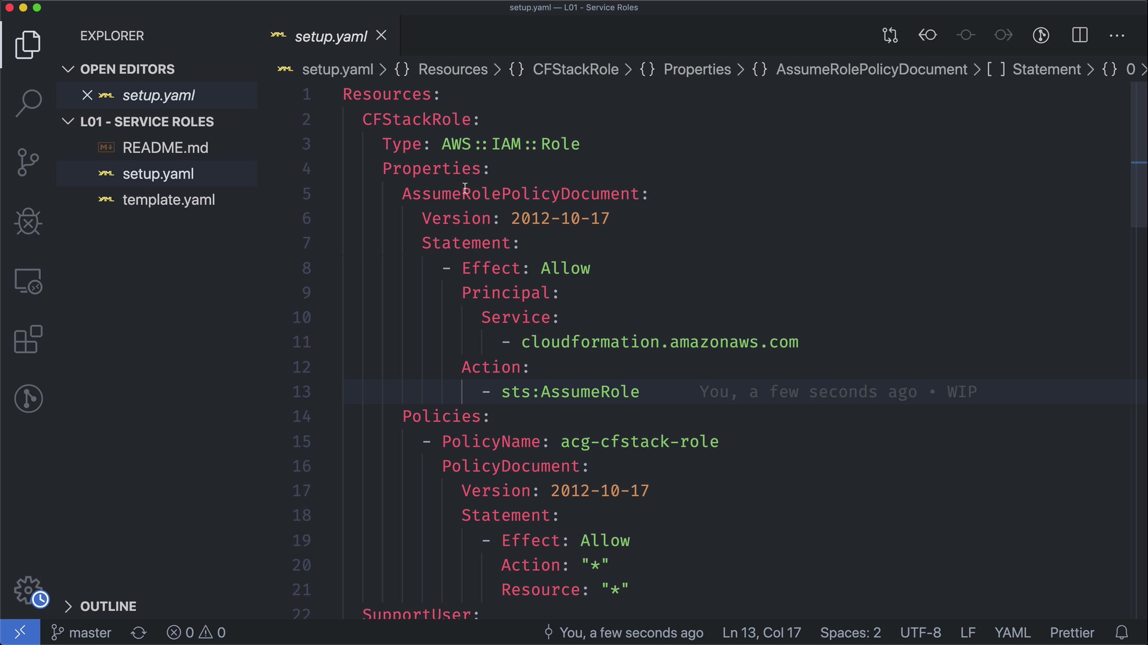Open Run and Debug view
Screen dimensions: 1148x645
(28, 222)
